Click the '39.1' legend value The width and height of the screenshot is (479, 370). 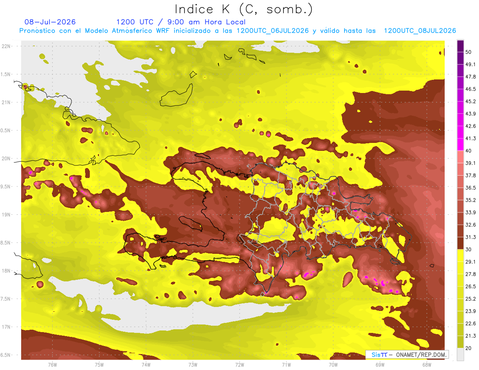[471, 163]
